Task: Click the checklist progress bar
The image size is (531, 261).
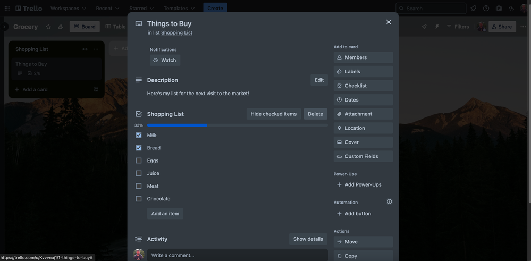Action: pos(238,125)
